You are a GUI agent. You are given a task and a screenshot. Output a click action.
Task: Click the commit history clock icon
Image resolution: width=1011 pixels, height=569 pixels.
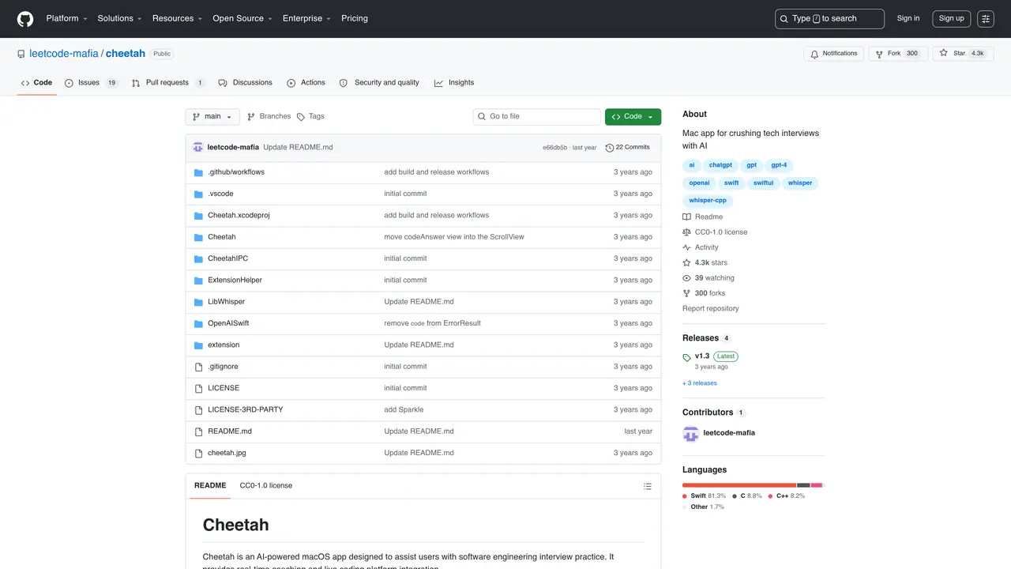[609, 147]
